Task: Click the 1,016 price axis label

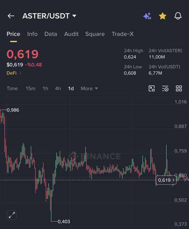Action: point(181,102)
